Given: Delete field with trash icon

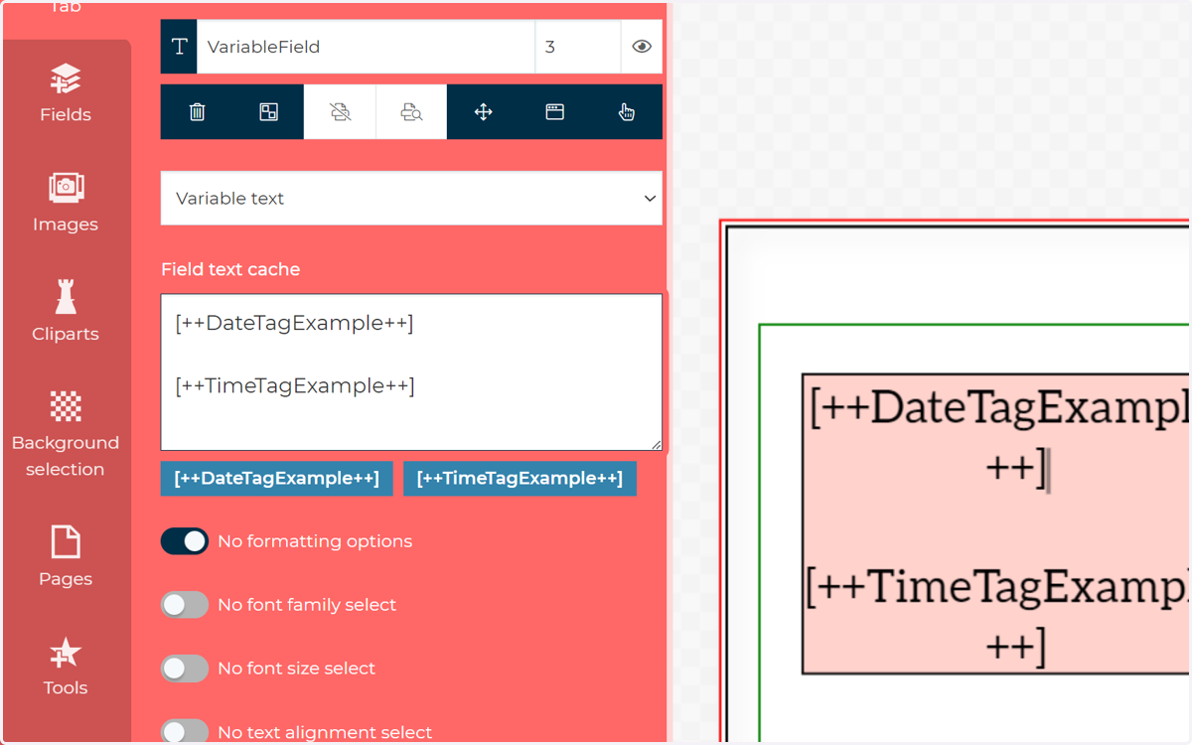Looking at the screenshot, I should (x=197, y=112).
